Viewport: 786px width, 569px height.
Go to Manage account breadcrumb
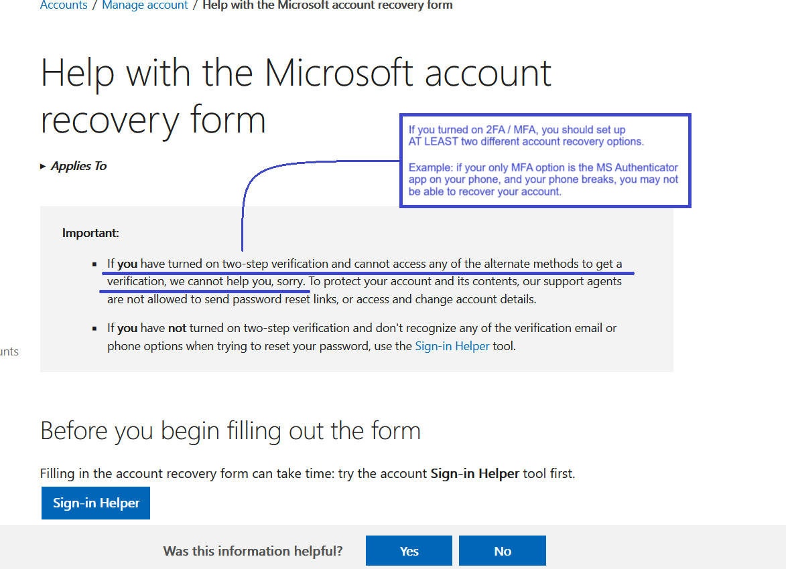point(145,5)
